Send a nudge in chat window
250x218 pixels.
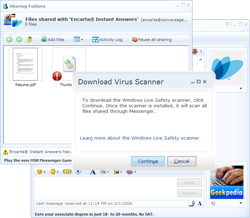pos(67,172)
